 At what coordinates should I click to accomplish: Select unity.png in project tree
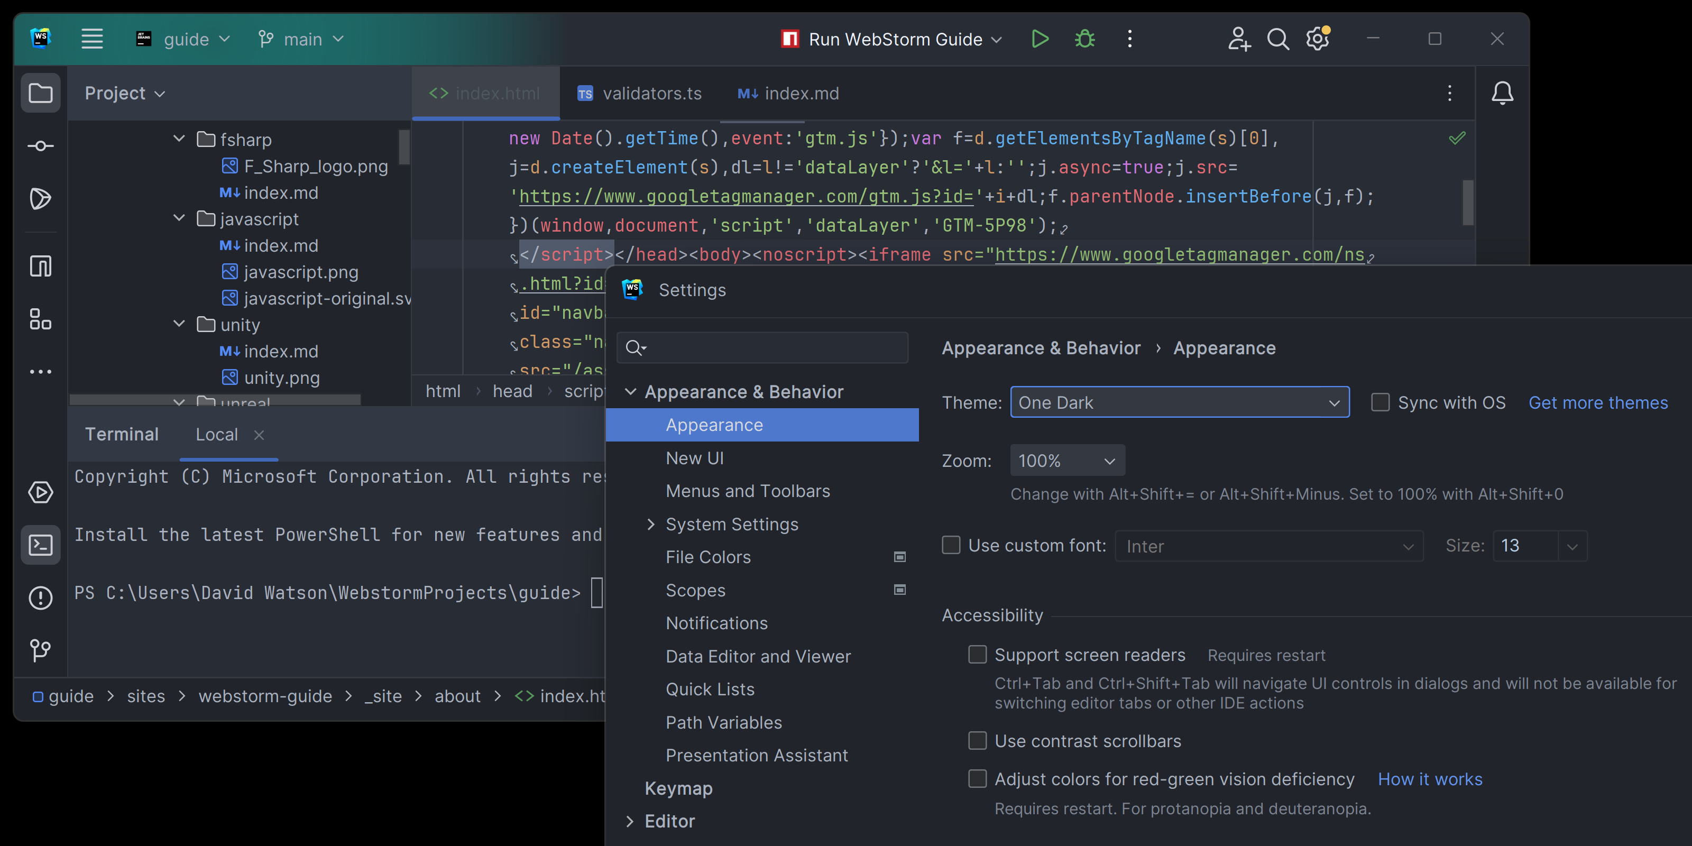(271, 378)
